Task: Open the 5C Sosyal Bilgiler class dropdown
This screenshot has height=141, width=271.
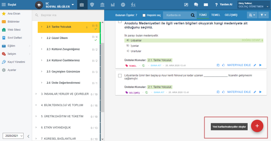Action: (73, 5)
